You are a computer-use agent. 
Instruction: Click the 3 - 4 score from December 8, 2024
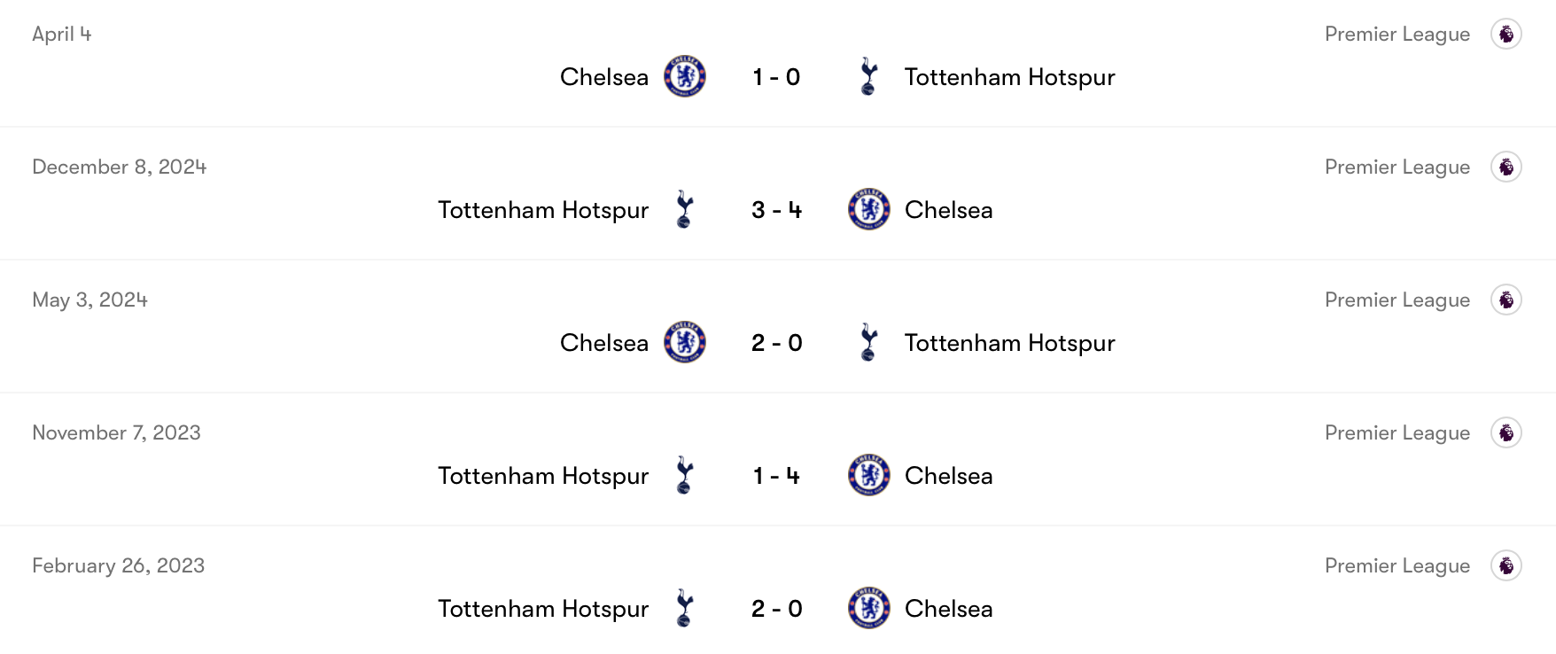tap(776, 210)
